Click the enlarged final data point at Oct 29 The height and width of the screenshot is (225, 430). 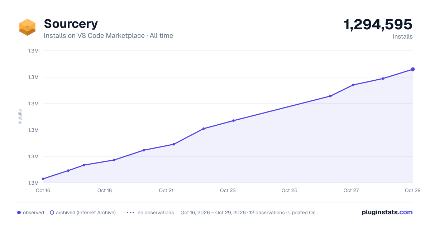[413, 69]
